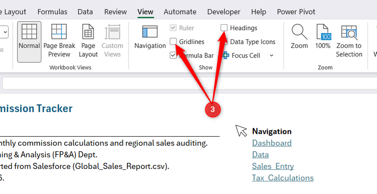
Task: Open the Data tab
Action: click(x=85, y=12)
